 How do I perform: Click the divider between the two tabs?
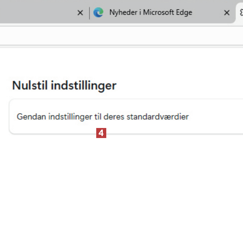89,13
